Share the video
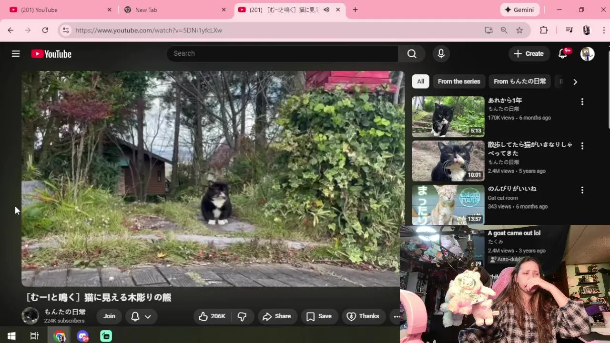610x343 pixels. (x=277, y=316)
